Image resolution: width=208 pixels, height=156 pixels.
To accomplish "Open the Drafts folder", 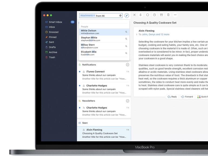I will pos(52,47).
